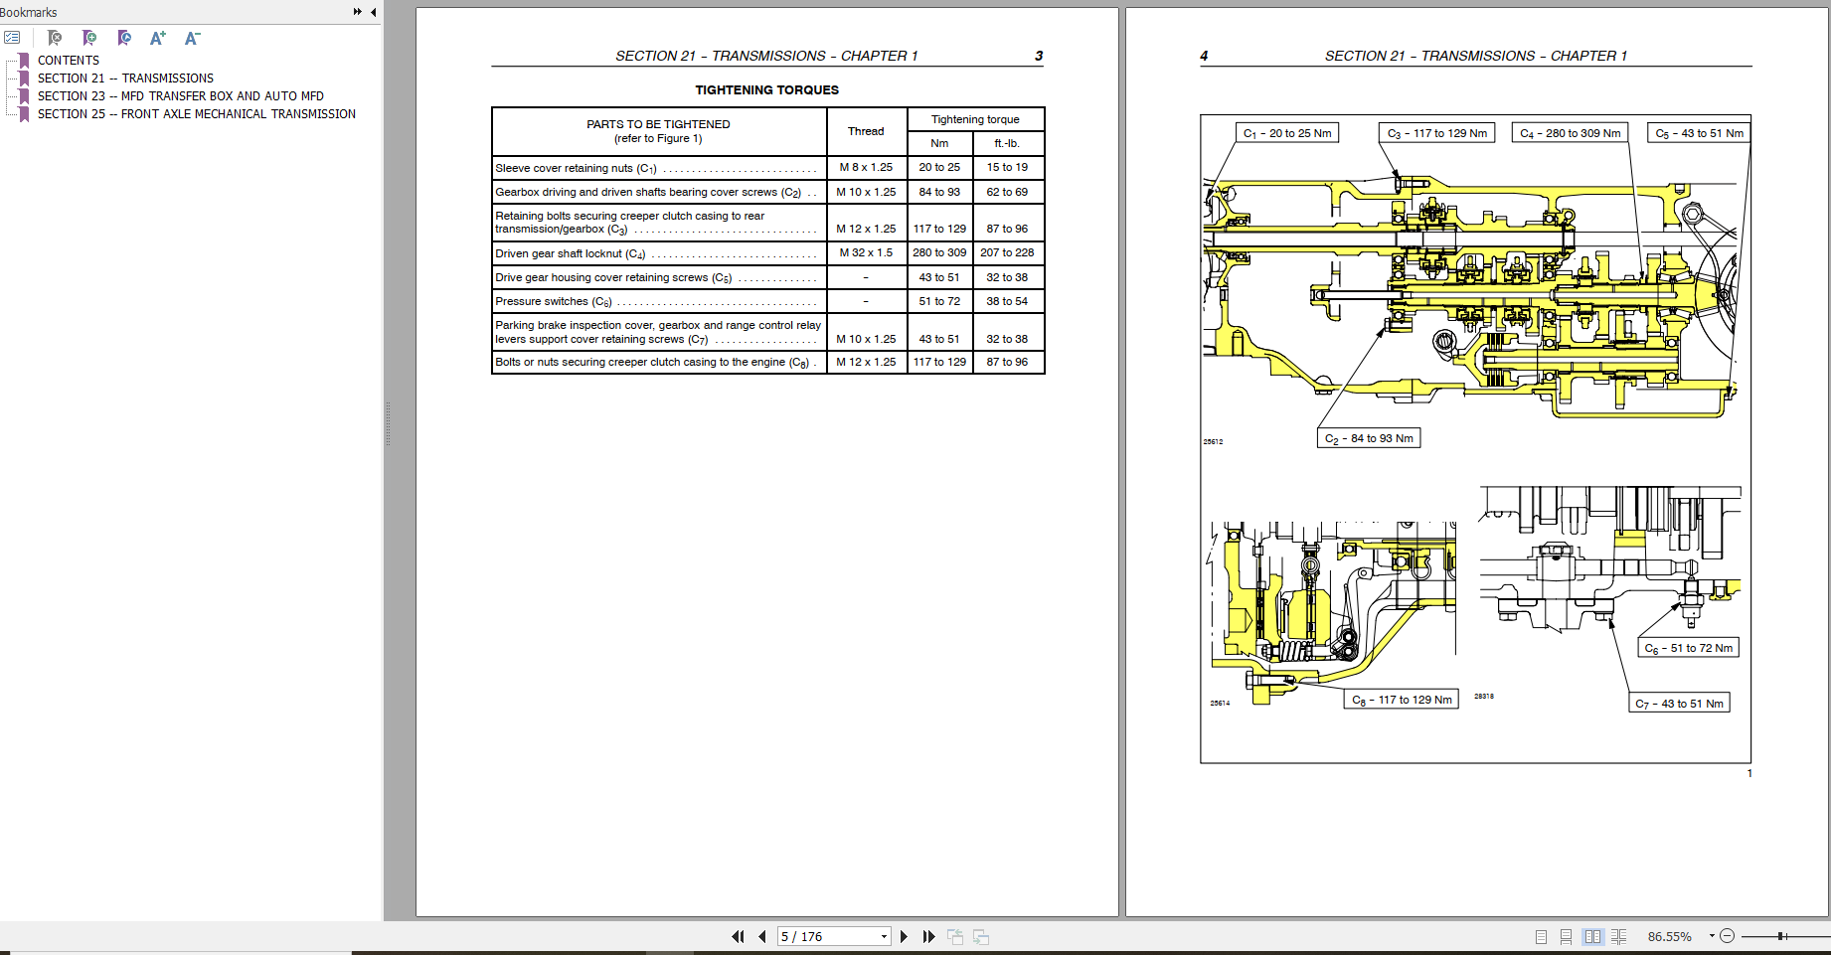This screenshot has width=1831, height=955.
Task: Go to next page with forward arrow
Action: click(x=904, y=936)
